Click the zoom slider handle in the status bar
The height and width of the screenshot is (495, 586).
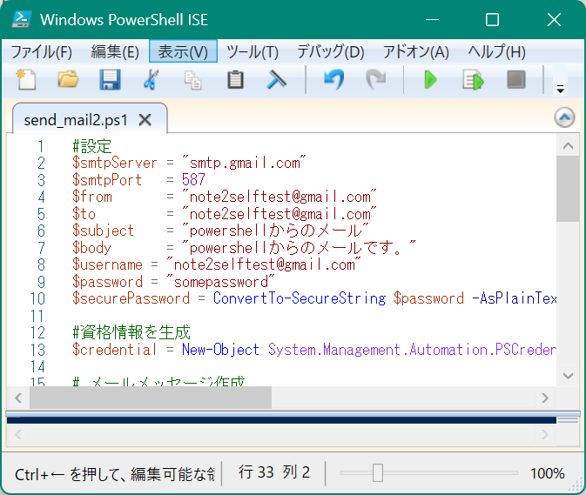(x=378, y=473)
